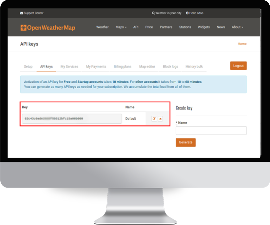This screenshot has width=270, height=225.
Task: Click the edit icon for Default key
Action: [154, 119]
